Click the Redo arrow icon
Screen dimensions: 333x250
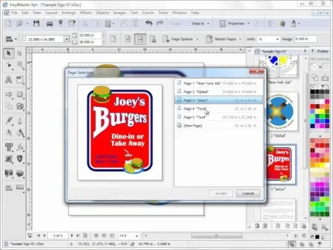[160, 23]
